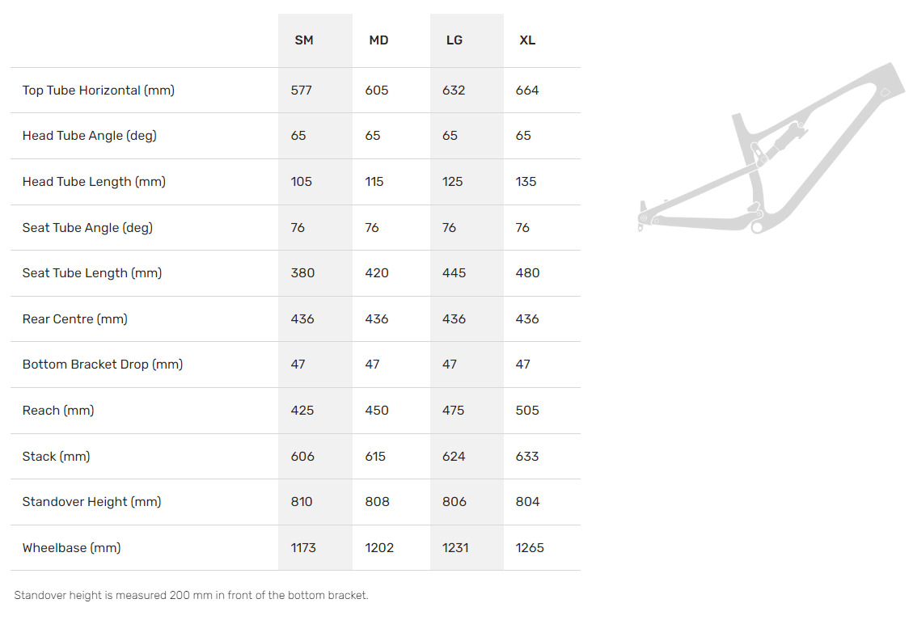Select the Stack (mm) row label
913x620 pixels.
coord(57,457)
